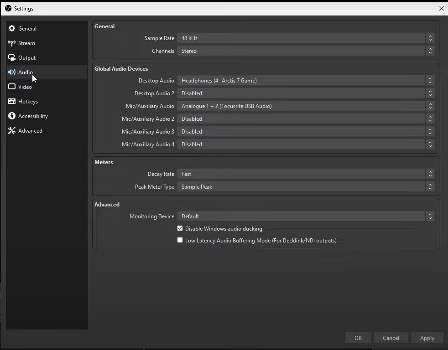Enable Low Latency Audio Buffering Mode

(x=180, y=240)
